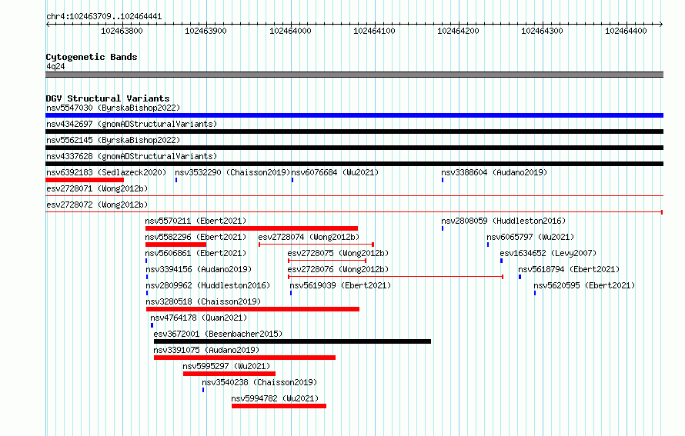Click esv1634652 (Levy2007) label
The width and height of the screenshot is (685, 436).
point(548,253)
